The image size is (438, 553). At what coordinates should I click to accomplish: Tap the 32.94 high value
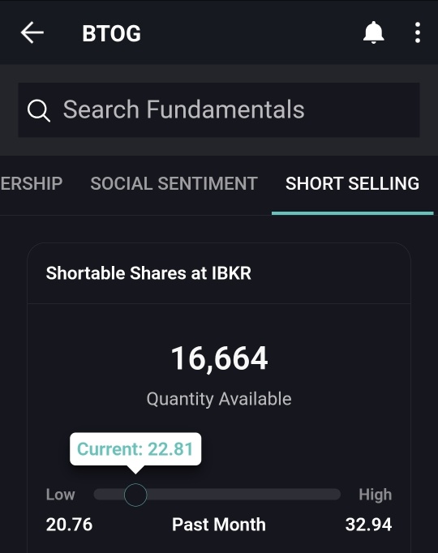click(368, 525)
